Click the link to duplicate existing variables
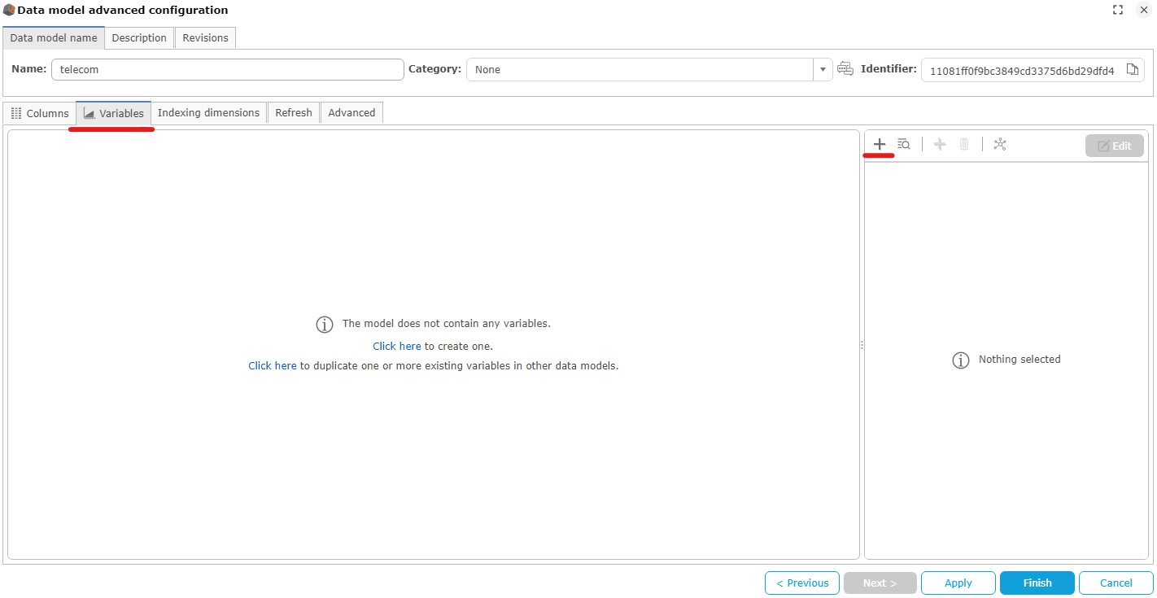Image resolution: width=1157 pixels, height=598 pixels. pyautogui.click(x=272, y=366)
